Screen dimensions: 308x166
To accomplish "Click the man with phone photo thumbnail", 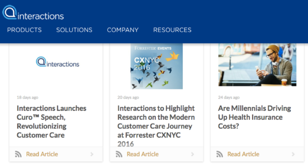I will [x=257, y=65].
